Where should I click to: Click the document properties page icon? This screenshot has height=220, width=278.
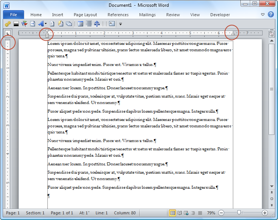[x=52, y=24]
